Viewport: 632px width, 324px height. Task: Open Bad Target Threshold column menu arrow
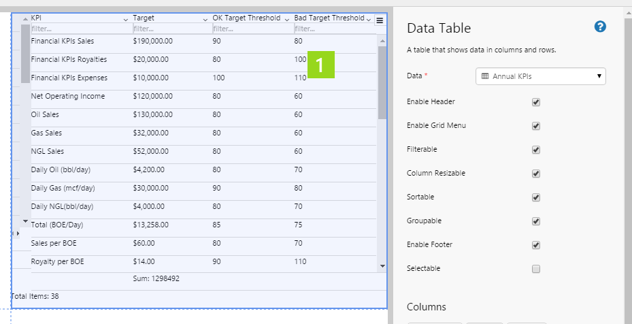tap(369, 20)
